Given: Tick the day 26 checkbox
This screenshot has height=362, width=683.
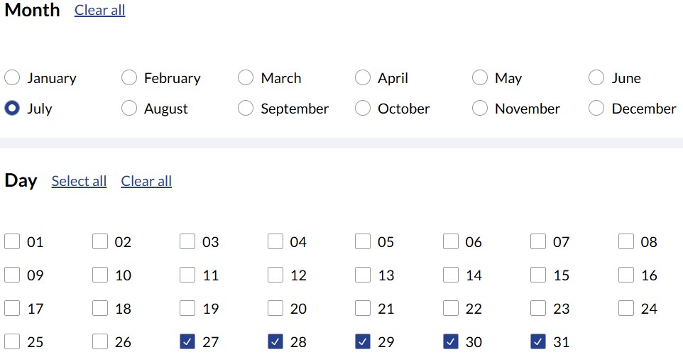Looking at the screenshot, I should (100, 342).
